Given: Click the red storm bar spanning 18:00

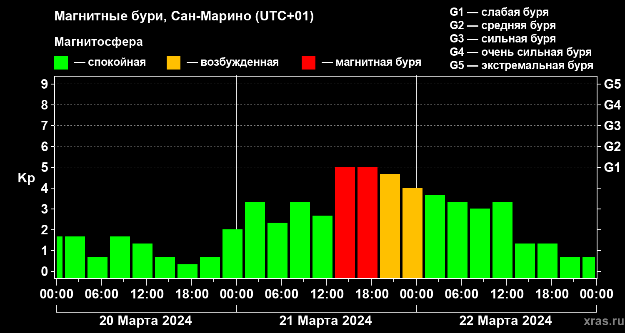Looking at the screenshot, I should [x=367, y=222].
